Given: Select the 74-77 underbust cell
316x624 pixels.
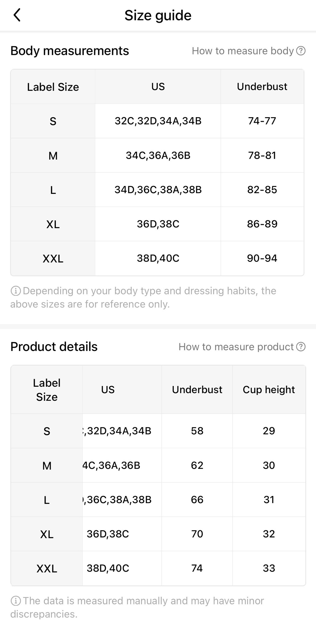Looking at the screenshot, I should tap(262, 121).
